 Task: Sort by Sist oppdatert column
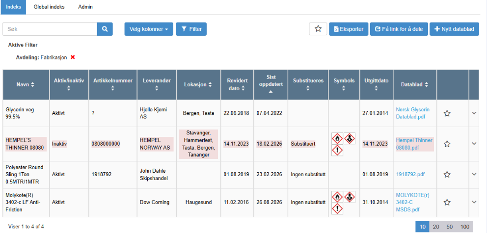click(x=271, y=84)
